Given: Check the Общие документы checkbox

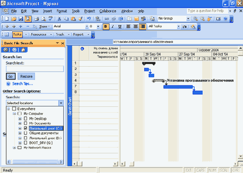Looking at the screenshot, I should pos(26,133).
